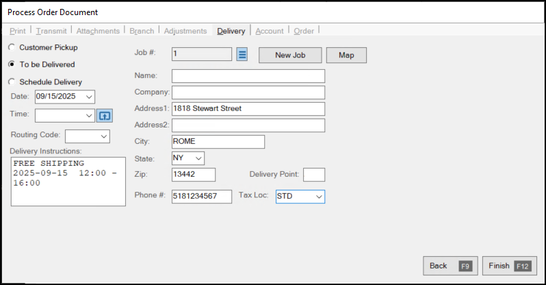Switch to the Delivery tab
Image resolution: width=546 pixels, height=285 pixels.
coord(231,31)
